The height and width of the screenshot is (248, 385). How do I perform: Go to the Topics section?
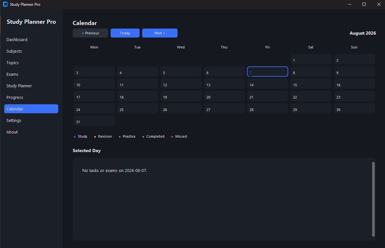tap(31, 63)
